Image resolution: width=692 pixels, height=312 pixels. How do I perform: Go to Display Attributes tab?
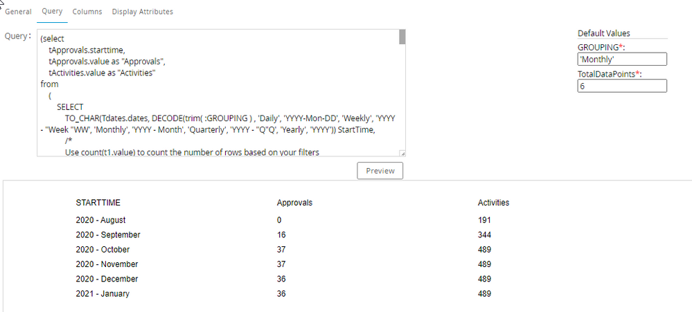click(142, 12)
